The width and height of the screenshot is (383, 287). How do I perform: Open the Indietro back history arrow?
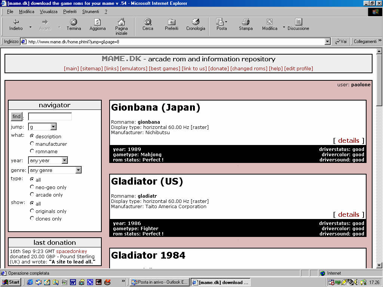pos(30,27)
